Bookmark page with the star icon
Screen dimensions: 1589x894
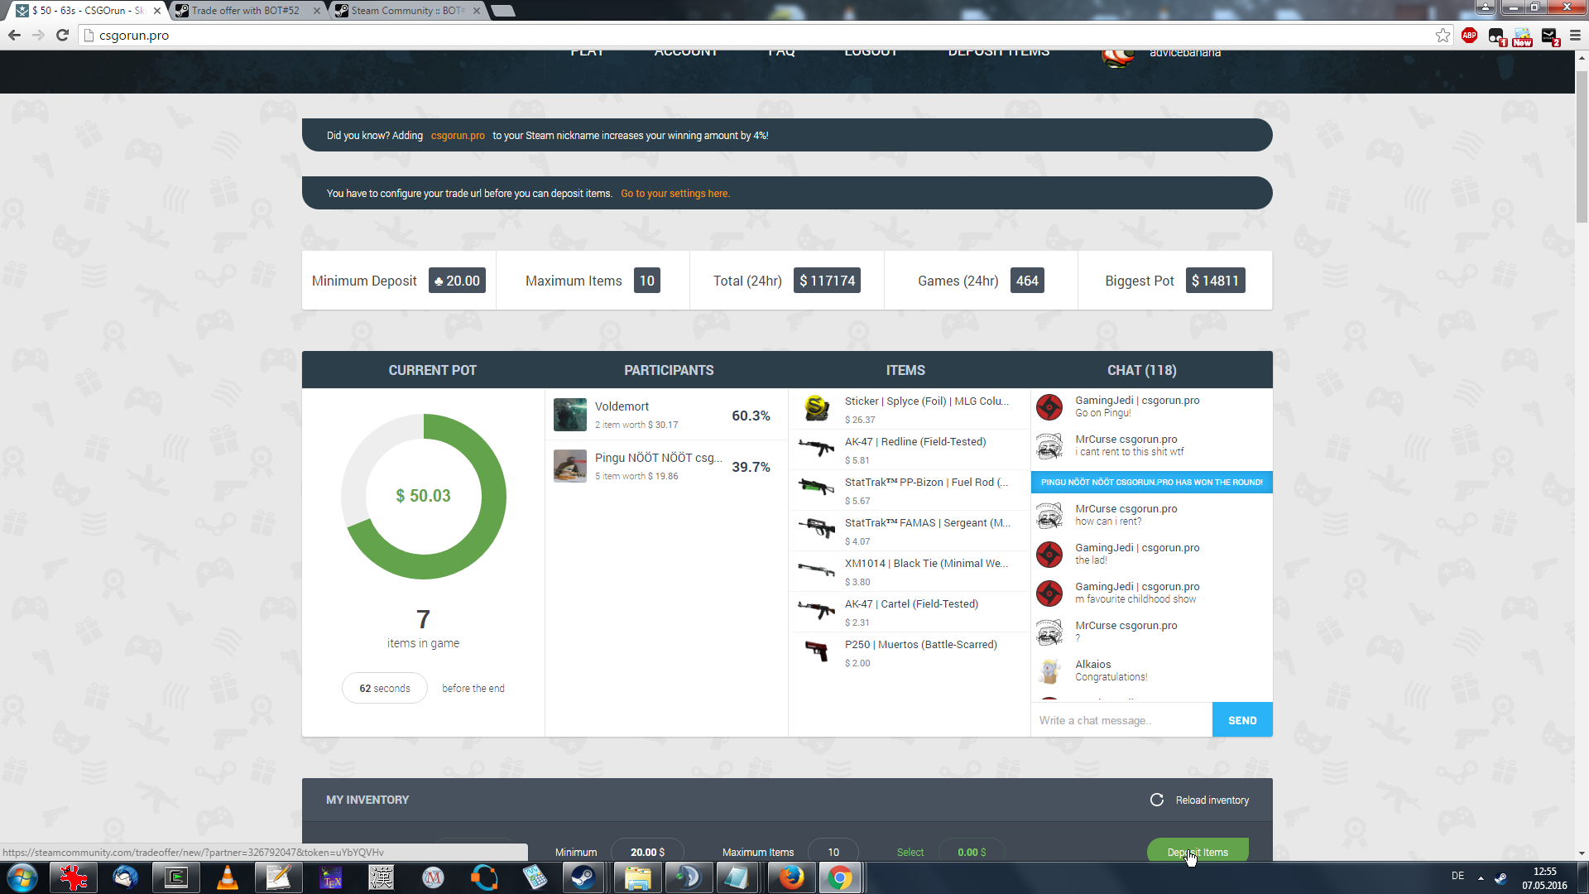(1443, 35)
